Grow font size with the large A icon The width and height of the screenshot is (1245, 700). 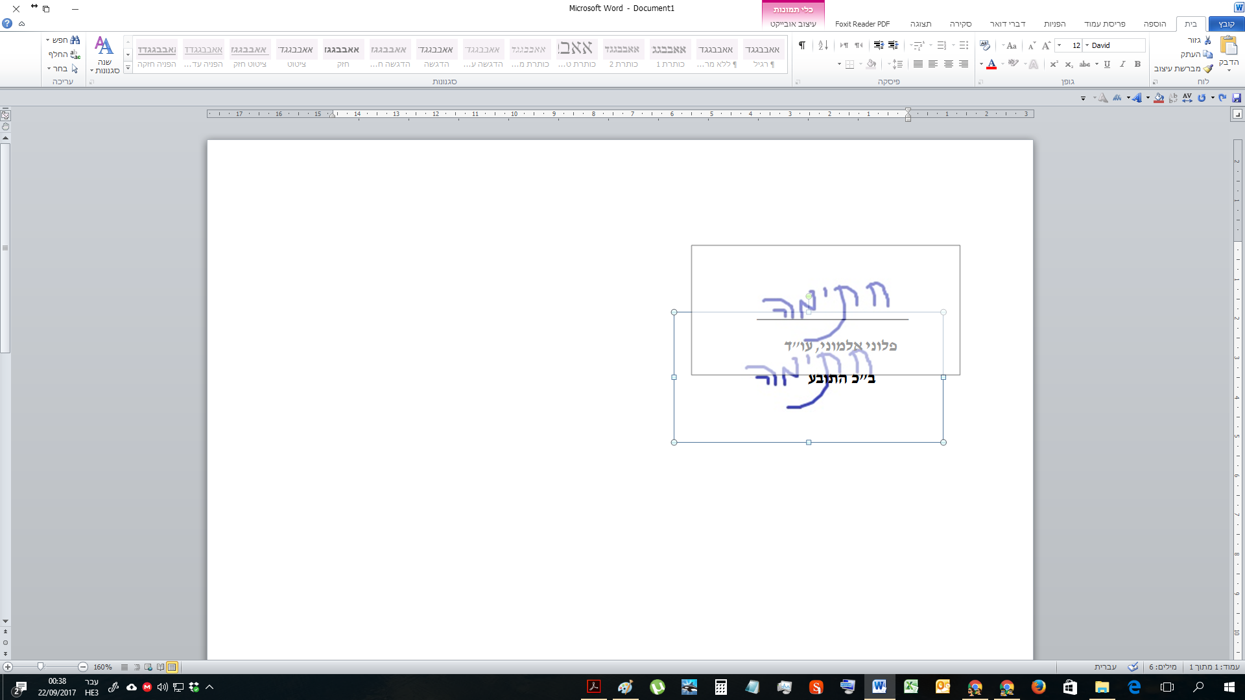point(1046,45)
